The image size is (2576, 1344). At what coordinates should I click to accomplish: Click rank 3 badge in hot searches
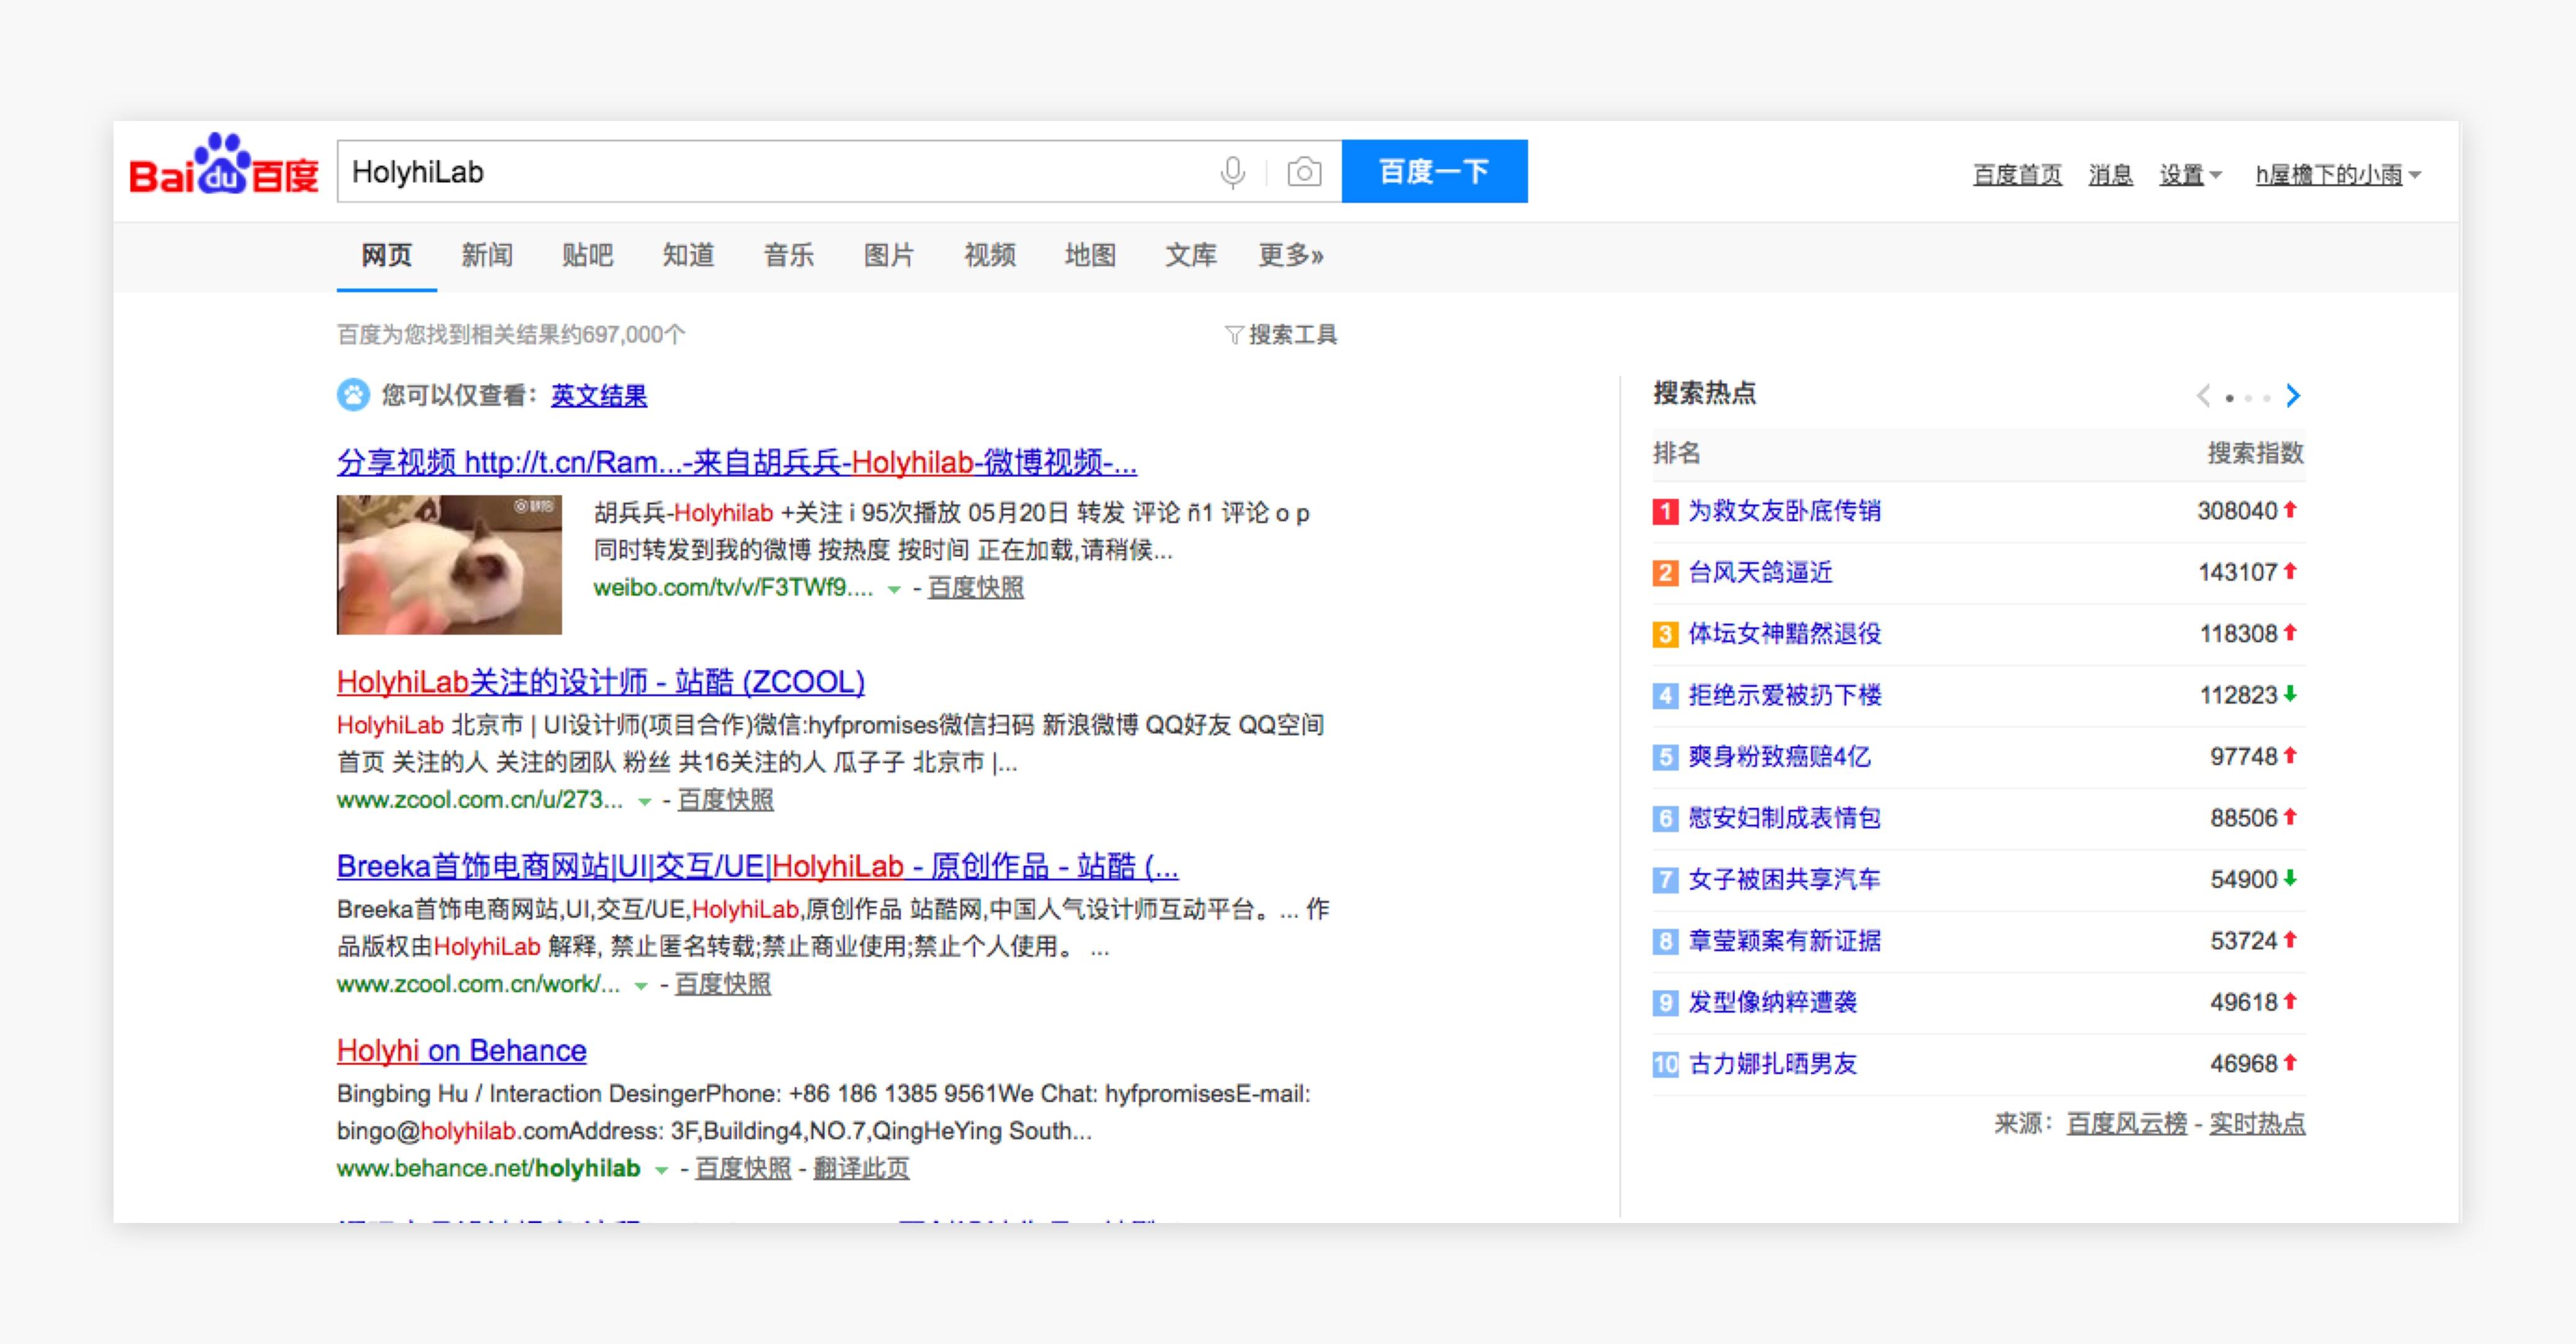(1665, 634)
